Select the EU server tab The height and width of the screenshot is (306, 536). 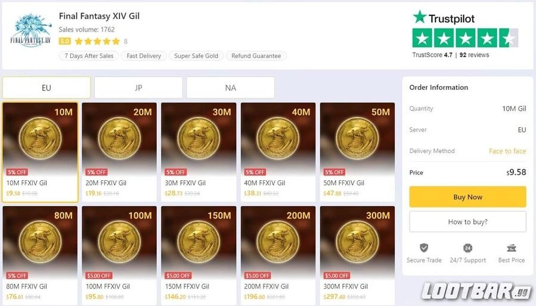click(47, 88)
